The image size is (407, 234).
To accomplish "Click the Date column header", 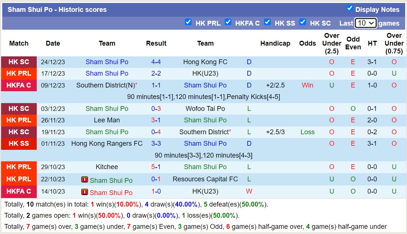I will coord(53,43).
